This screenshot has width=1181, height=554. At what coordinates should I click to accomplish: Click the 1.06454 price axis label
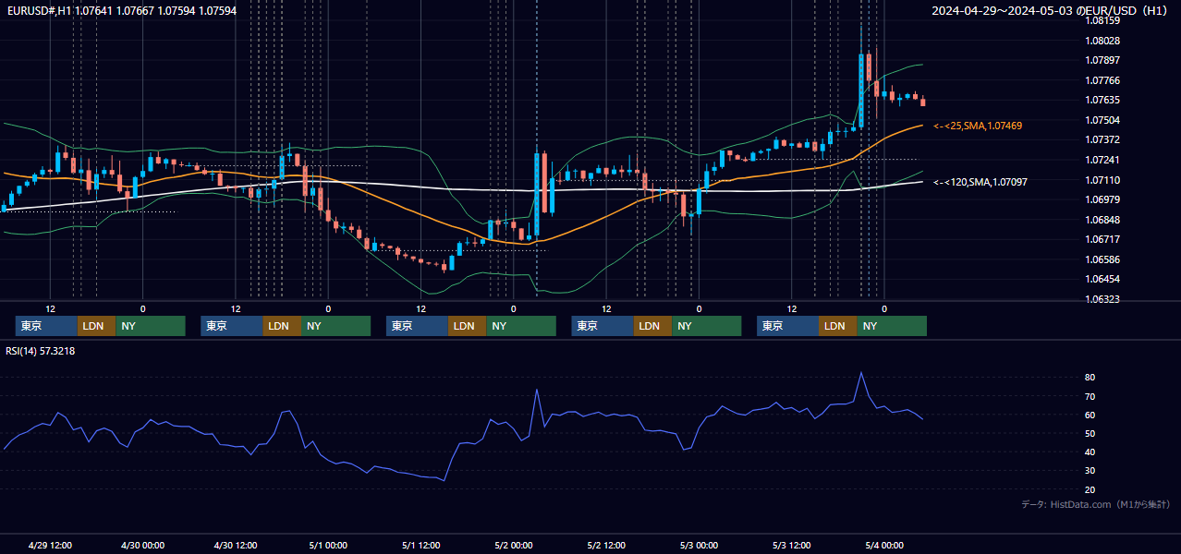click(1102, 279)
